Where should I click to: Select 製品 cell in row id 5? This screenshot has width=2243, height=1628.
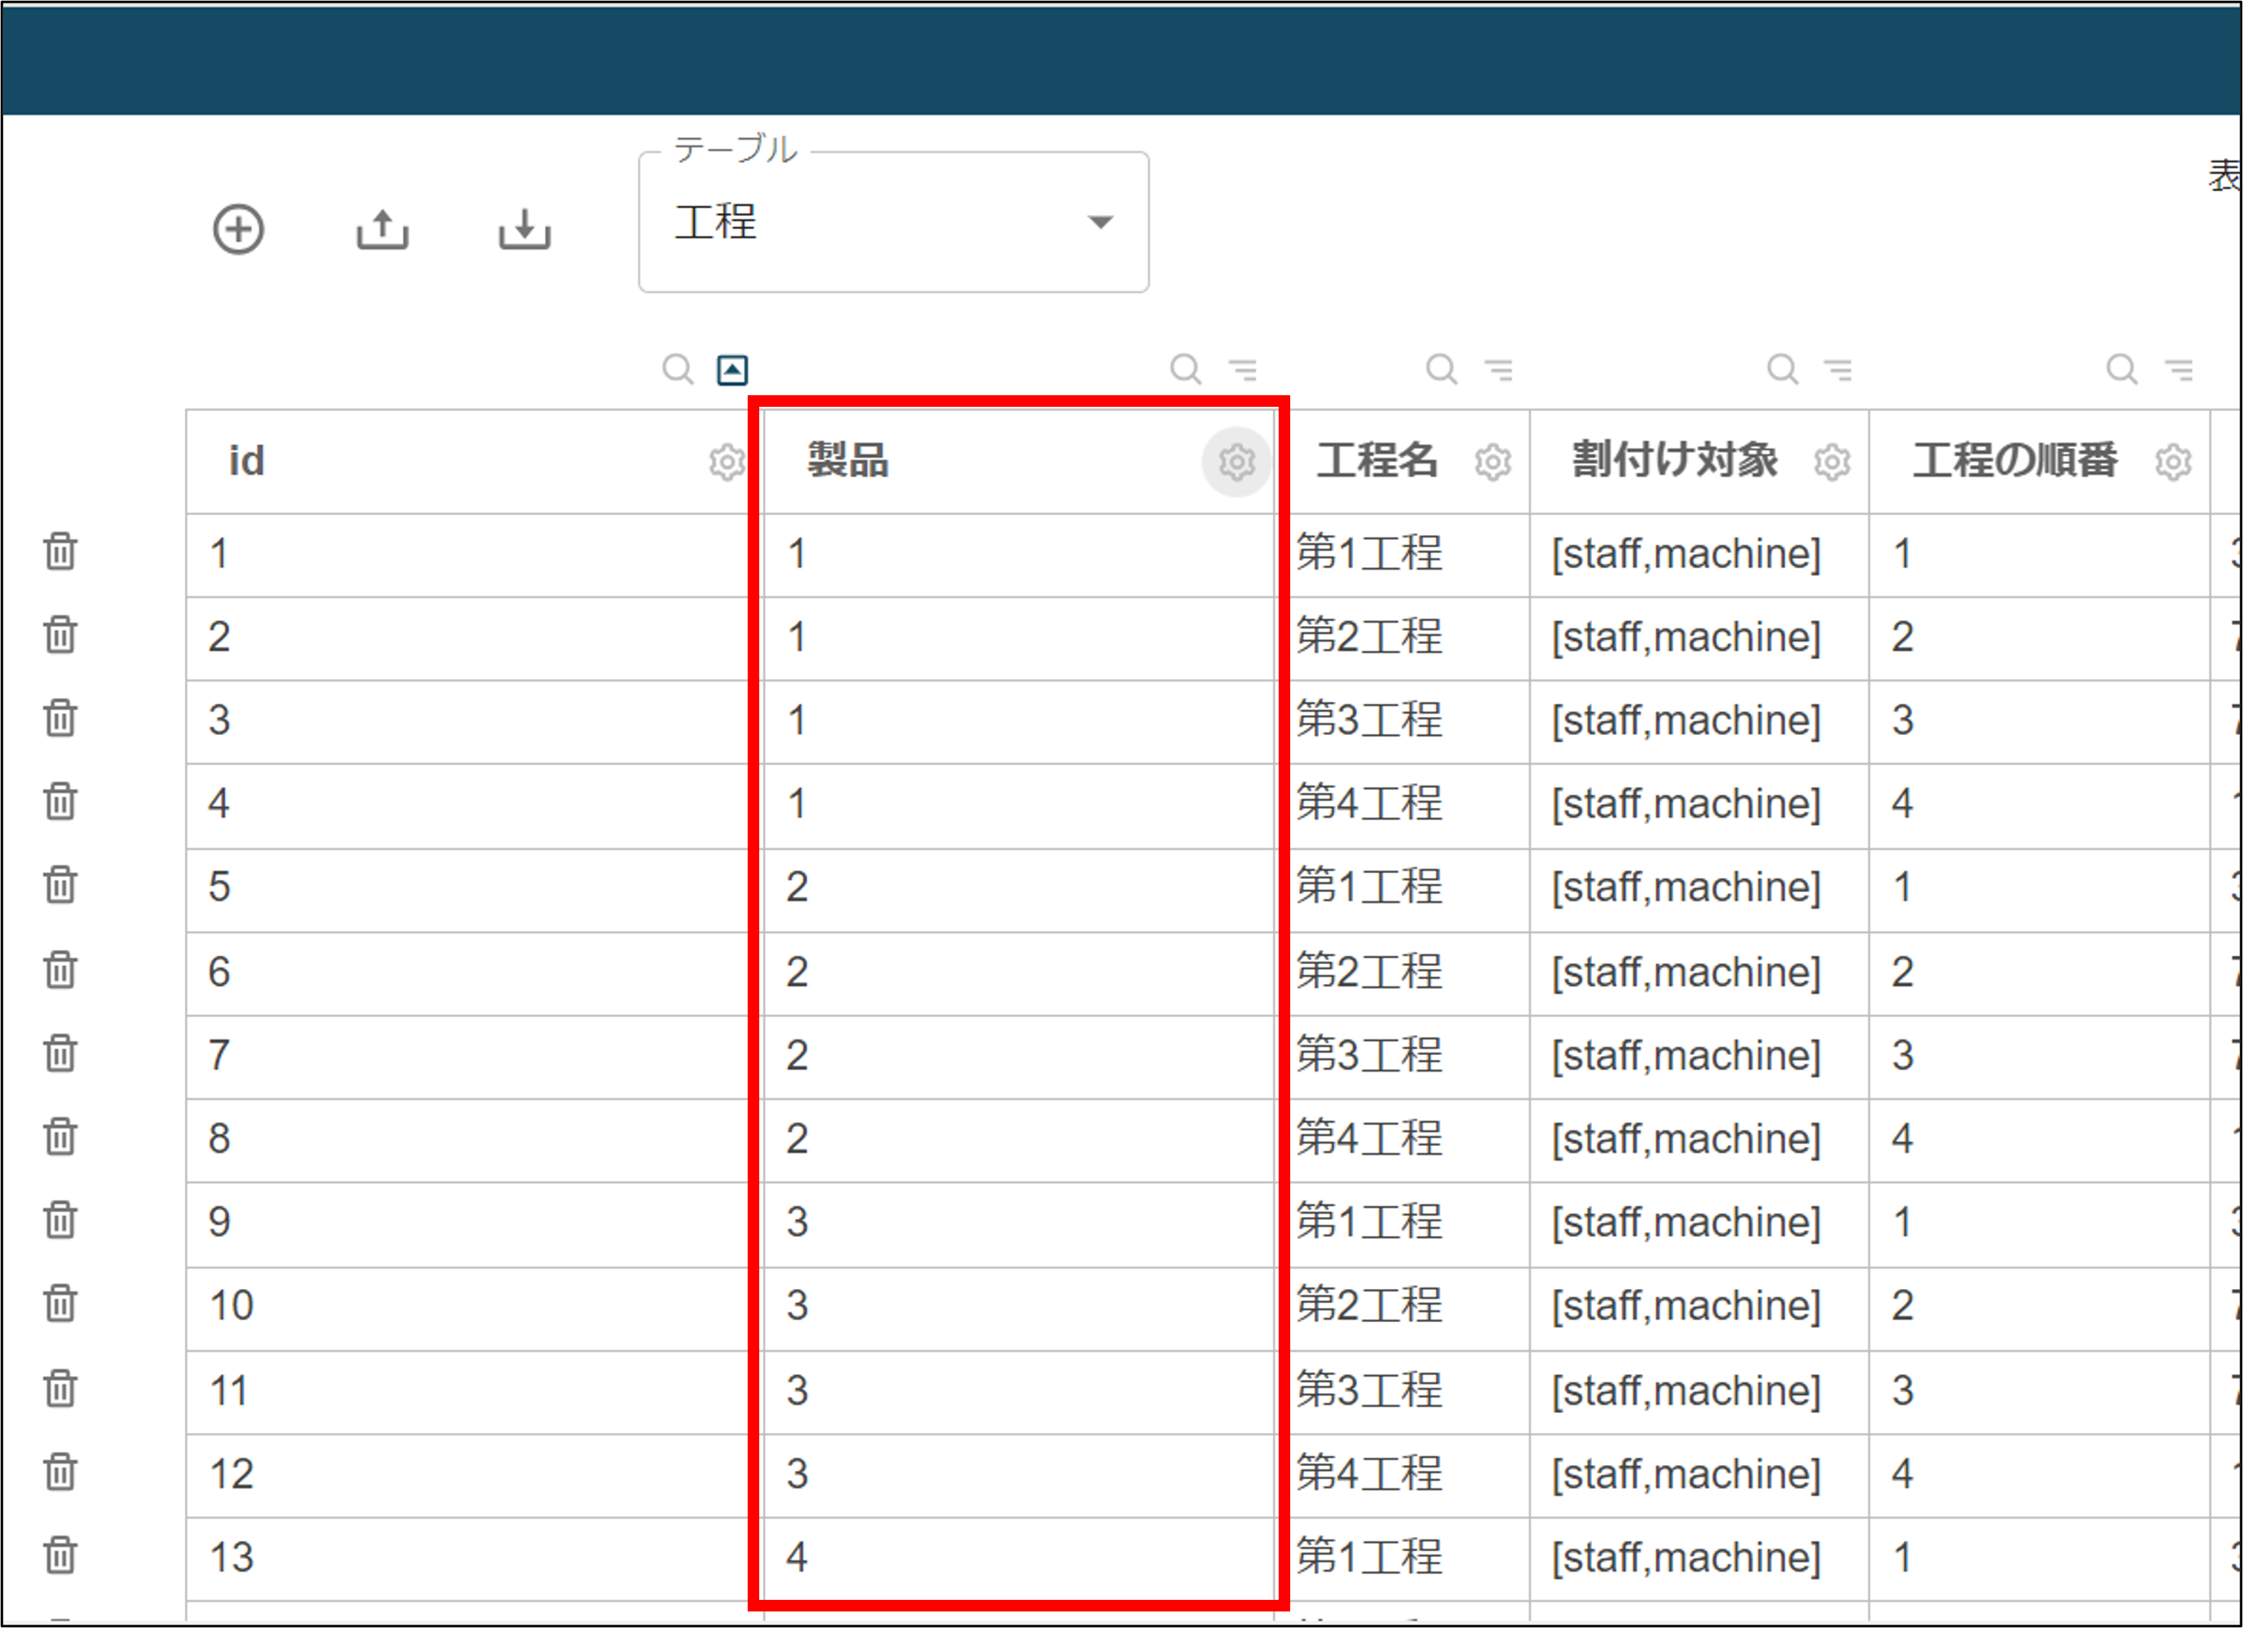point(1019,890)
